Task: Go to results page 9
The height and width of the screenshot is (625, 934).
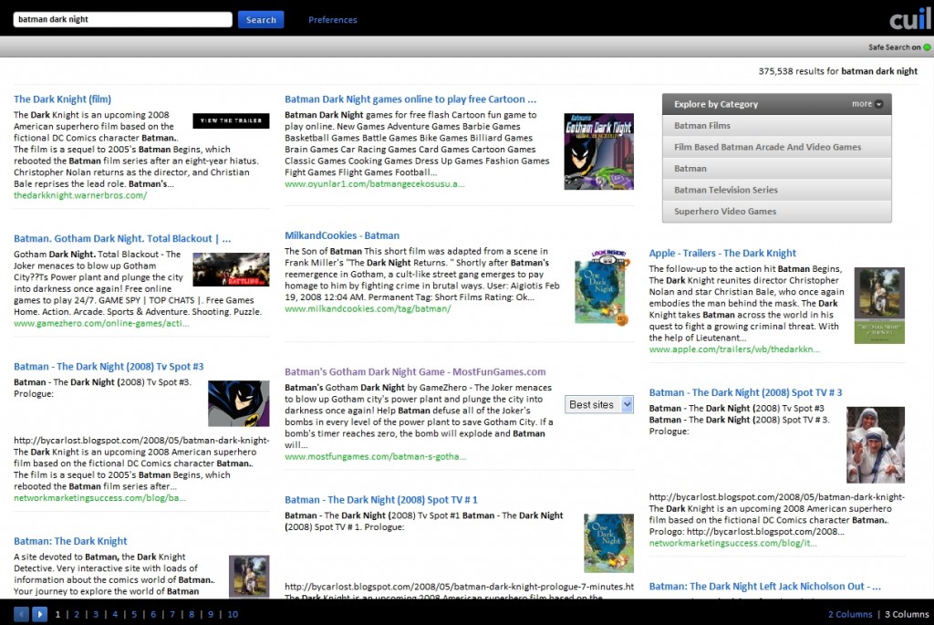Action: 211,614
